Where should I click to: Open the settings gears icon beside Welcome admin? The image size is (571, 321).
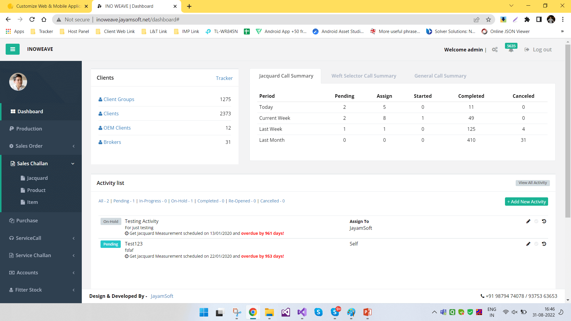495,50
